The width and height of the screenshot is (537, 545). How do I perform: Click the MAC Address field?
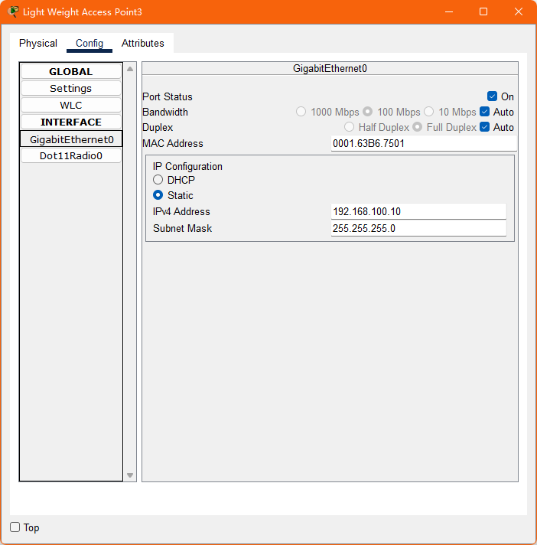[x=424, y=143]
